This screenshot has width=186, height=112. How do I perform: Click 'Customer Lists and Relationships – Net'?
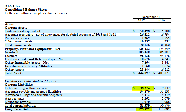coord(34,59)
